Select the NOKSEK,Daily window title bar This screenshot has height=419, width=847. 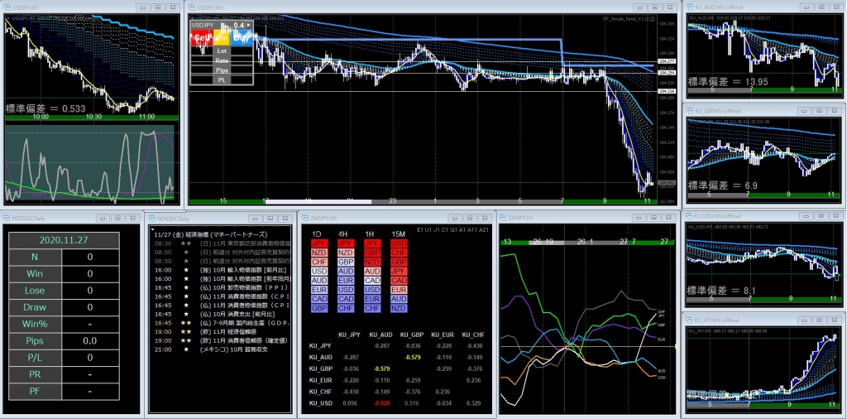199,218
